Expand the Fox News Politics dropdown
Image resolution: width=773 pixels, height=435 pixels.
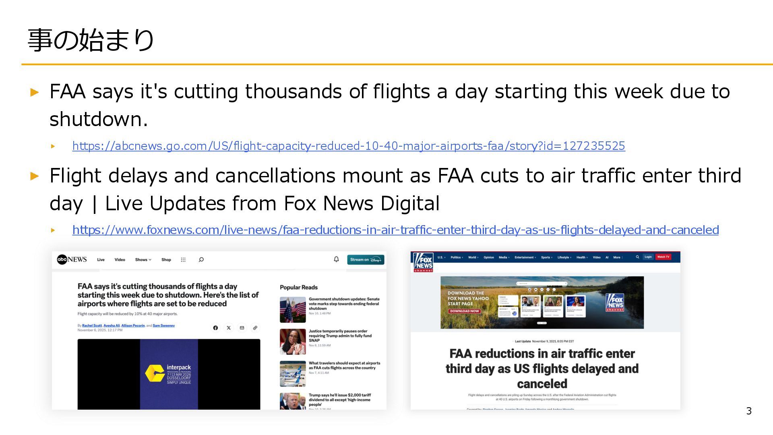(457, 257)
